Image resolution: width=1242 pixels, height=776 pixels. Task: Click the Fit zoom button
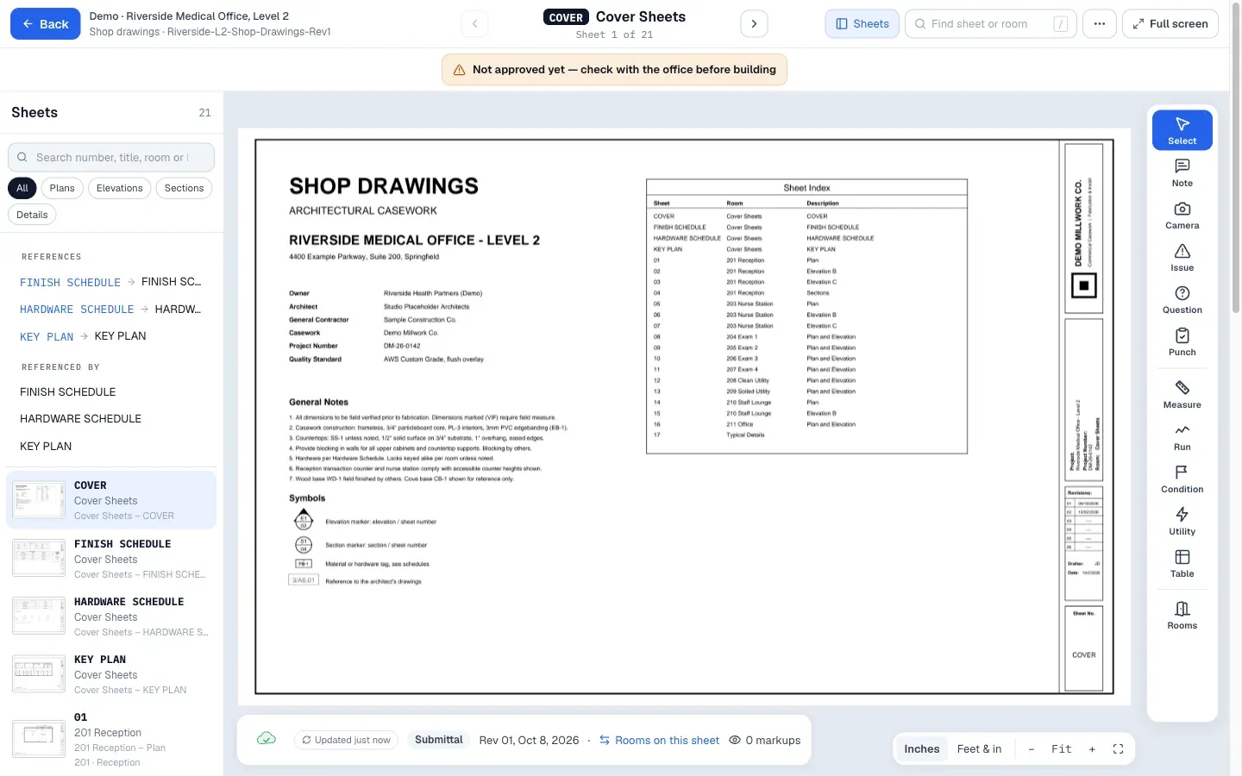(x=1062, y=749)
